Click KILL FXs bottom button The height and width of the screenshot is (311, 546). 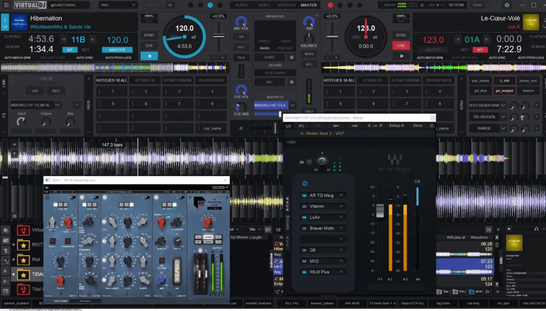coord(292,303)
